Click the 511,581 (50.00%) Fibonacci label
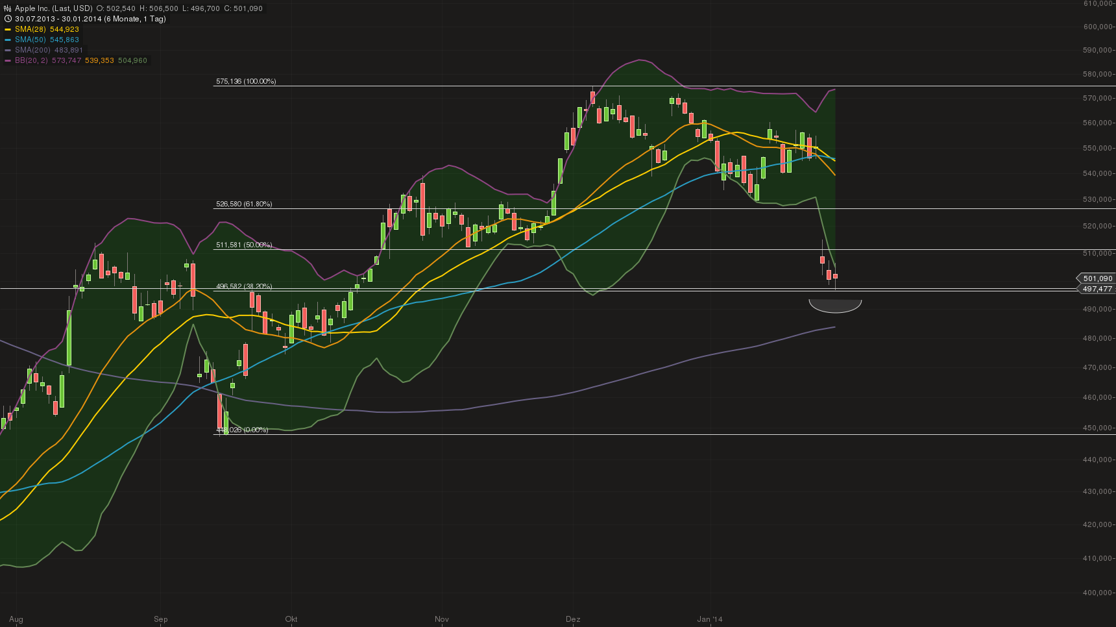The height and width of the screenshot is (627, 1116). click(243, 245)
